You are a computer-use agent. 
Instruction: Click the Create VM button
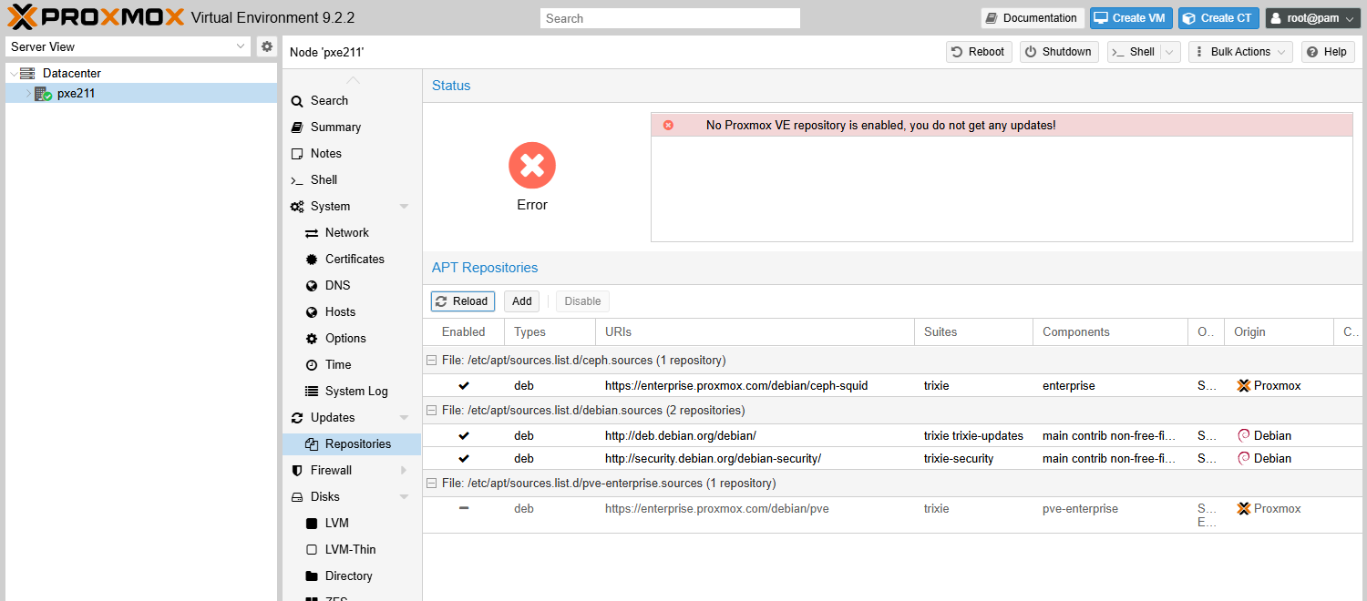pos(1131,18)
